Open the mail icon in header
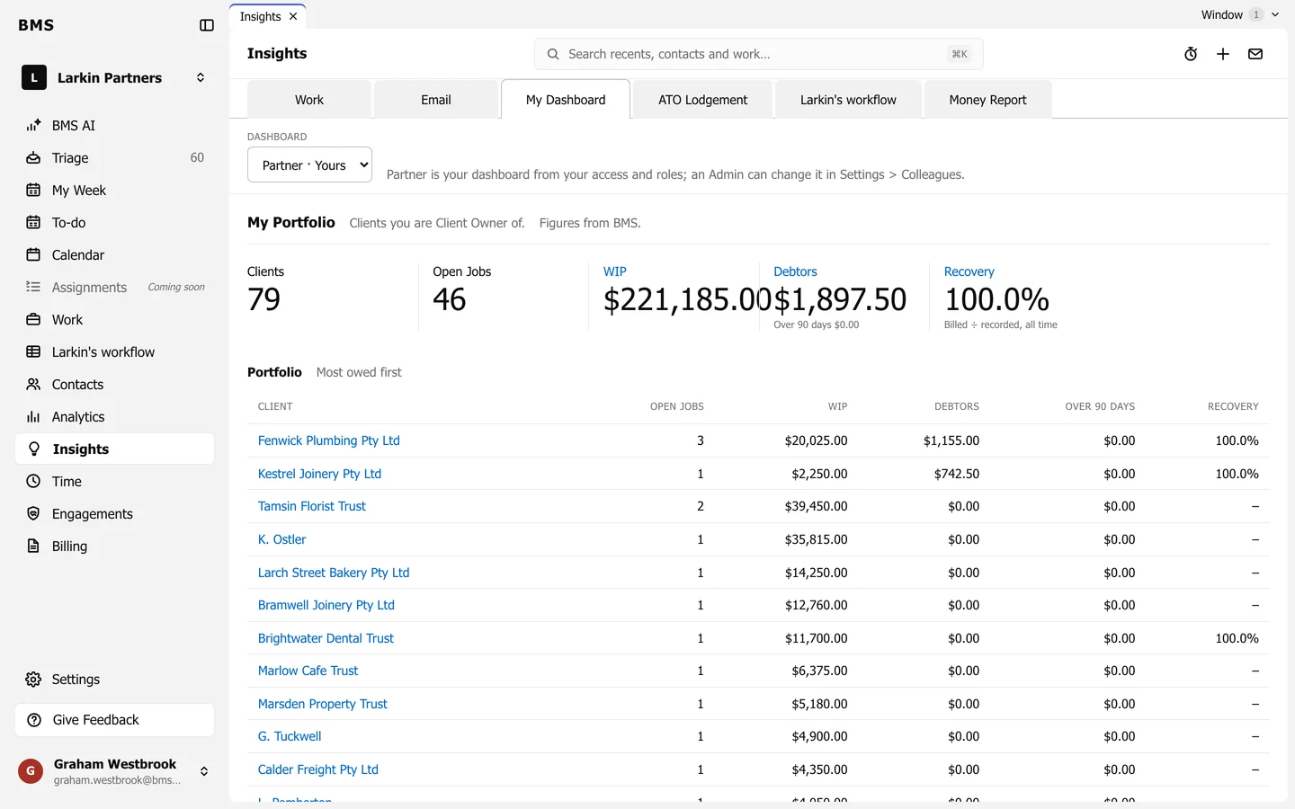Viewport: 1295px width, 809px height. [x=1255, y=54]
